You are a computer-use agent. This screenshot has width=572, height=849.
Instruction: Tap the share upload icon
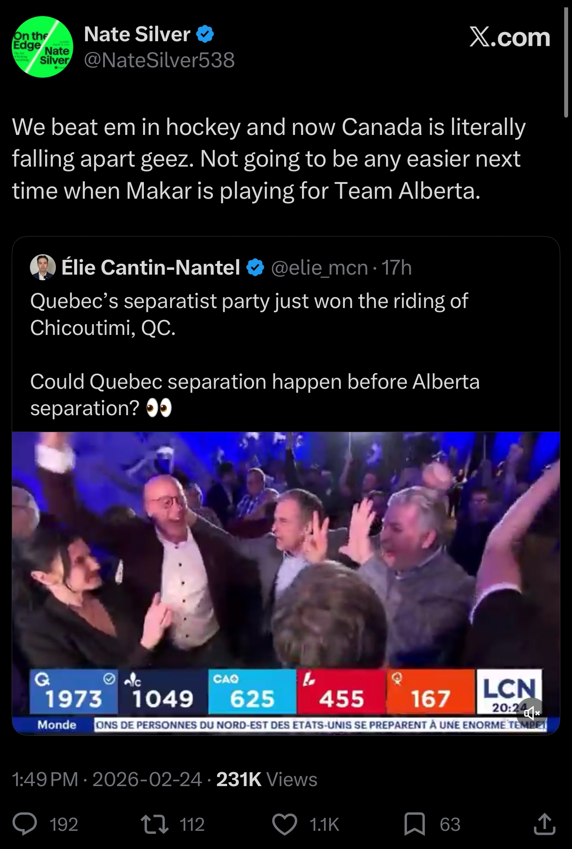(x=544, y=824)
